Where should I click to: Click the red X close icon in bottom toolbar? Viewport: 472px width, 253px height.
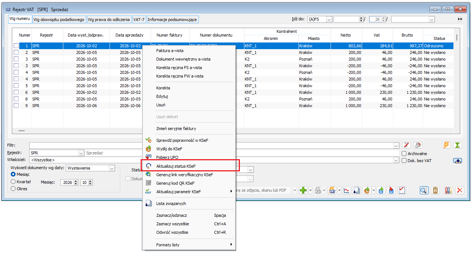pyautogui.click(x=460, y=190)
